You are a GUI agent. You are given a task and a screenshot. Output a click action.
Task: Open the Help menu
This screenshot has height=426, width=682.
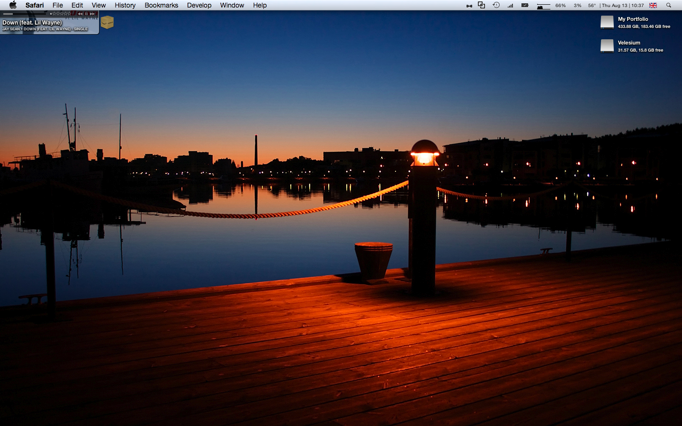point(260,5)
